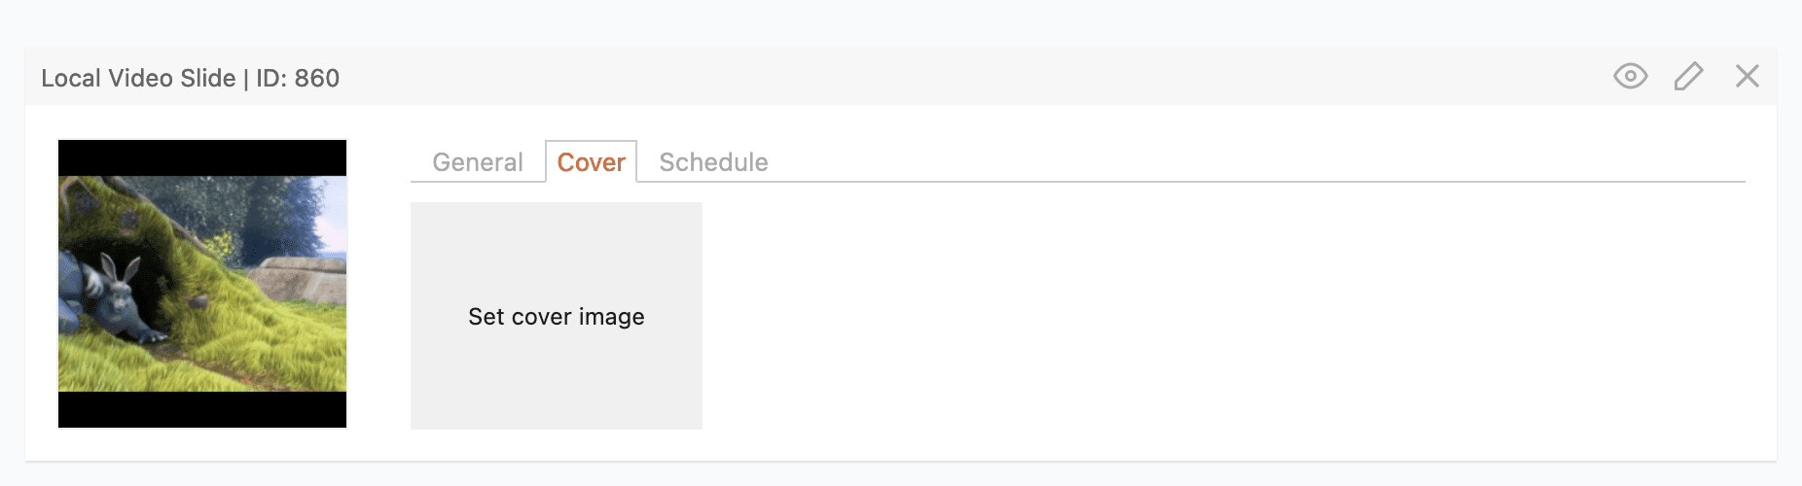This screenshot has height=486, width=1802.
Task: Switch to the General tab
Action: 478,162
